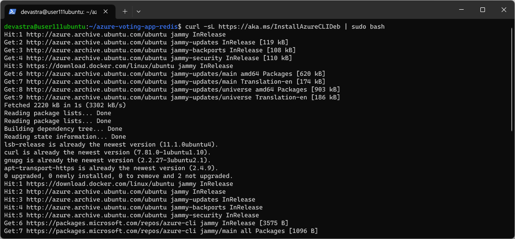Open the aka.ms/InstallAzureCLIDeb URL in the command
The height and width of the screenshot is (239, 515).
click(x=279, y=27)
